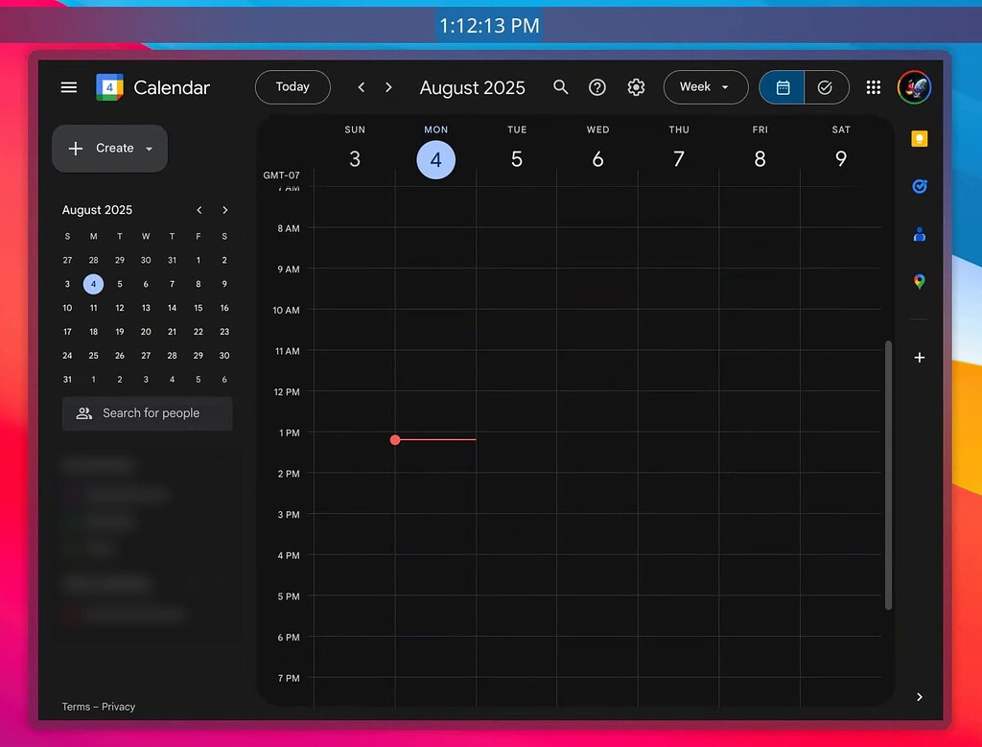Enable the Calendar view toggle
This screenshot has width=982, height=747.
point(782,86)
